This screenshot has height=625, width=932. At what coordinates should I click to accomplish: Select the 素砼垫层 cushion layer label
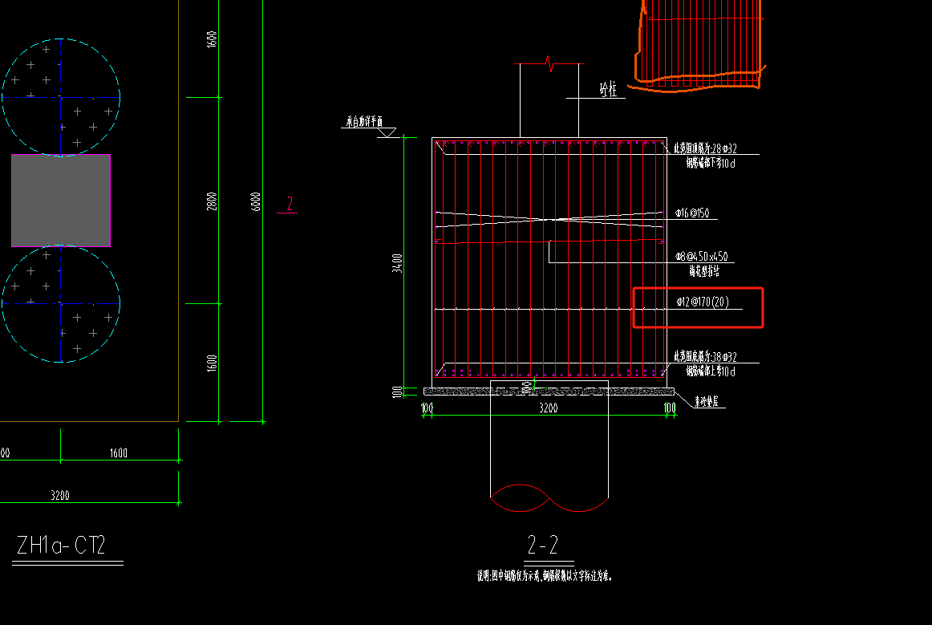click(707, 401)
